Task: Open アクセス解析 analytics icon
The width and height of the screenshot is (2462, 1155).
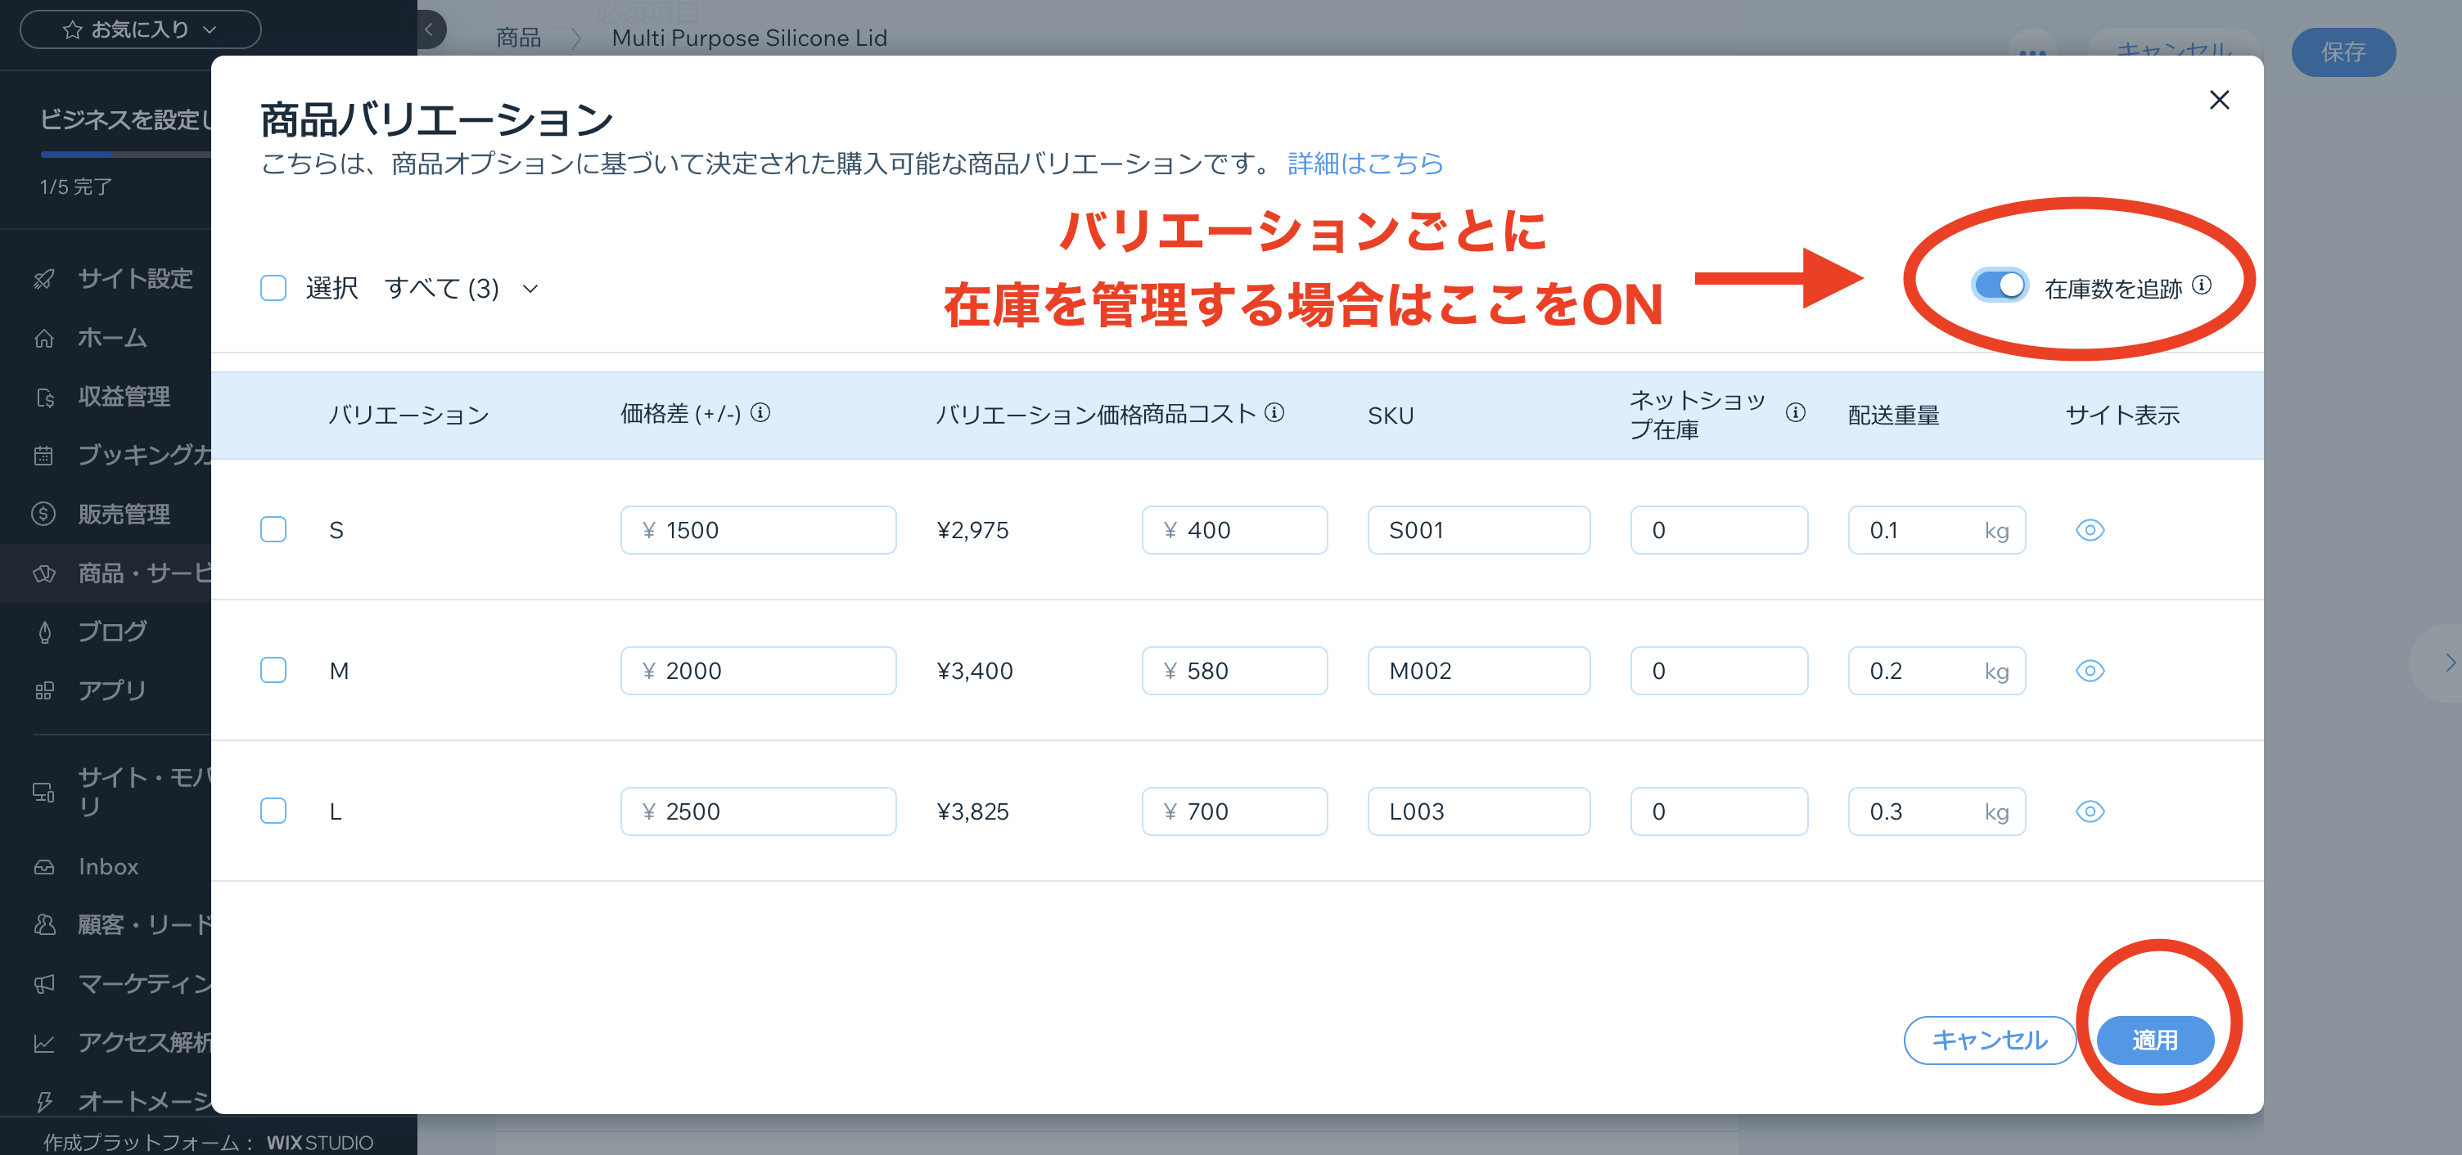Action: coord(44,1043)
